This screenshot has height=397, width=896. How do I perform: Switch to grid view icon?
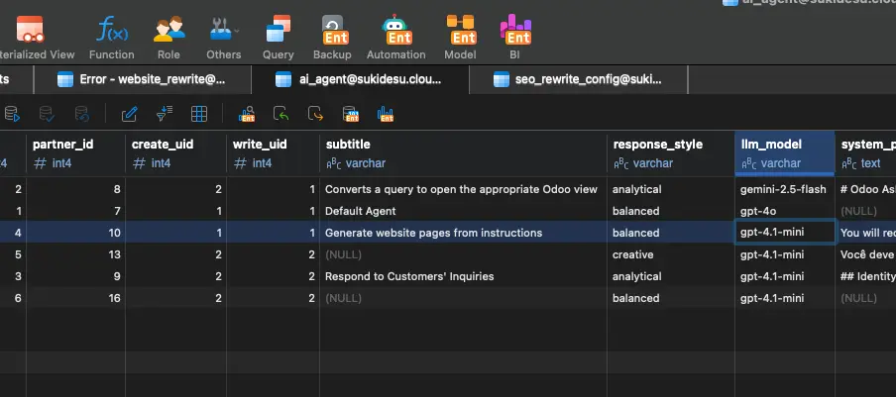[199, 114]
